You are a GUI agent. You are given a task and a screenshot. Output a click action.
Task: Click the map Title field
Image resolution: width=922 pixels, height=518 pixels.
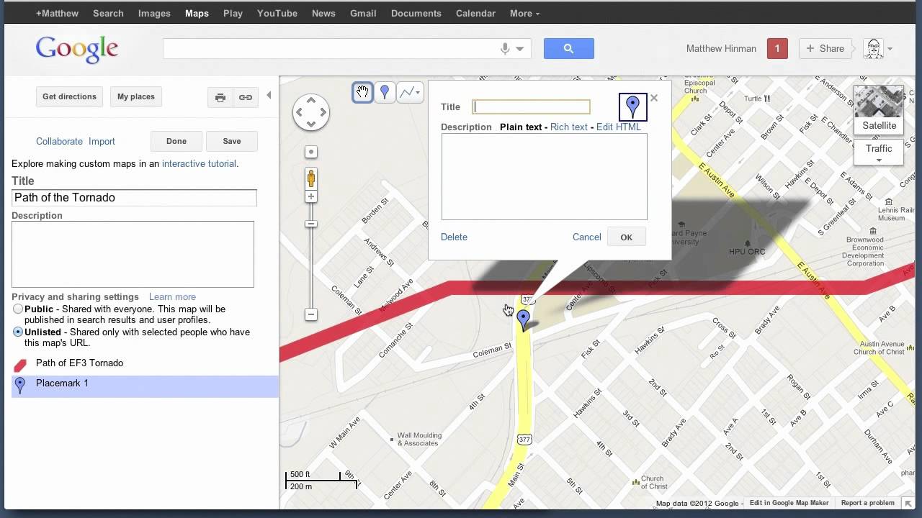[x=134, y=198]
